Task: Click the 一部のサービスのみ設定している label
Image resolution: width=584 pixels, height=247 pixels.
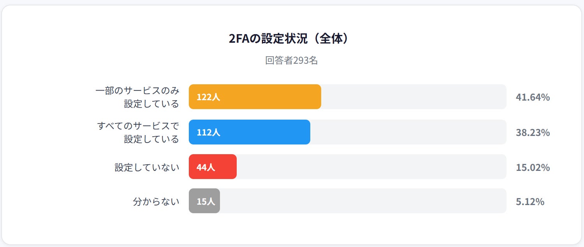Action: click(137, 97)
